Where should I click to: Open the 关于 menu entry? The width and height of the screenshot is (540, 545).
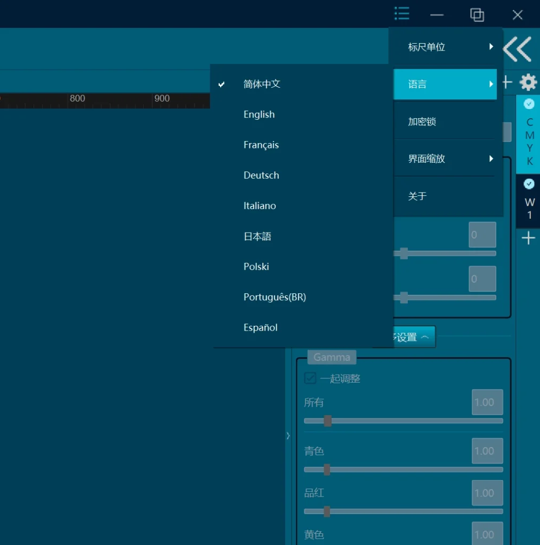tap(445, 196)
